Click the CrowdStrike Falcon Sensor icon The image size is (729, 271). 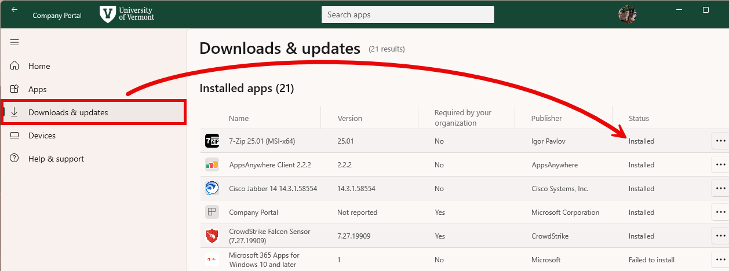pyautogui.click(x=212, y=236)
